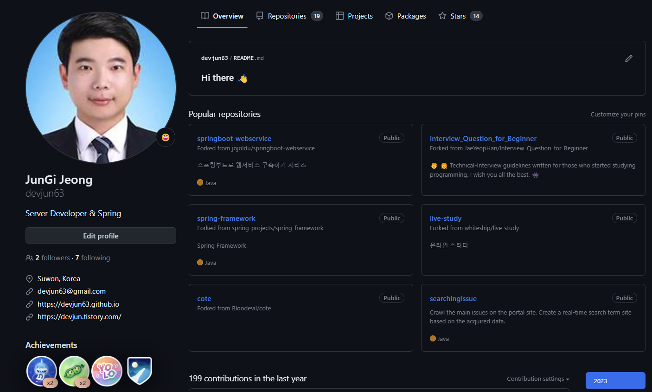Click the Public label on searchingissue card
This screenshot has width=652, height=392.
tap(624, 298)
